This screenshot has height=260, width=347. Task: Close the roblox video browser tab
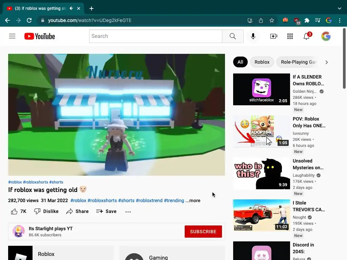[x=79, y=8]
